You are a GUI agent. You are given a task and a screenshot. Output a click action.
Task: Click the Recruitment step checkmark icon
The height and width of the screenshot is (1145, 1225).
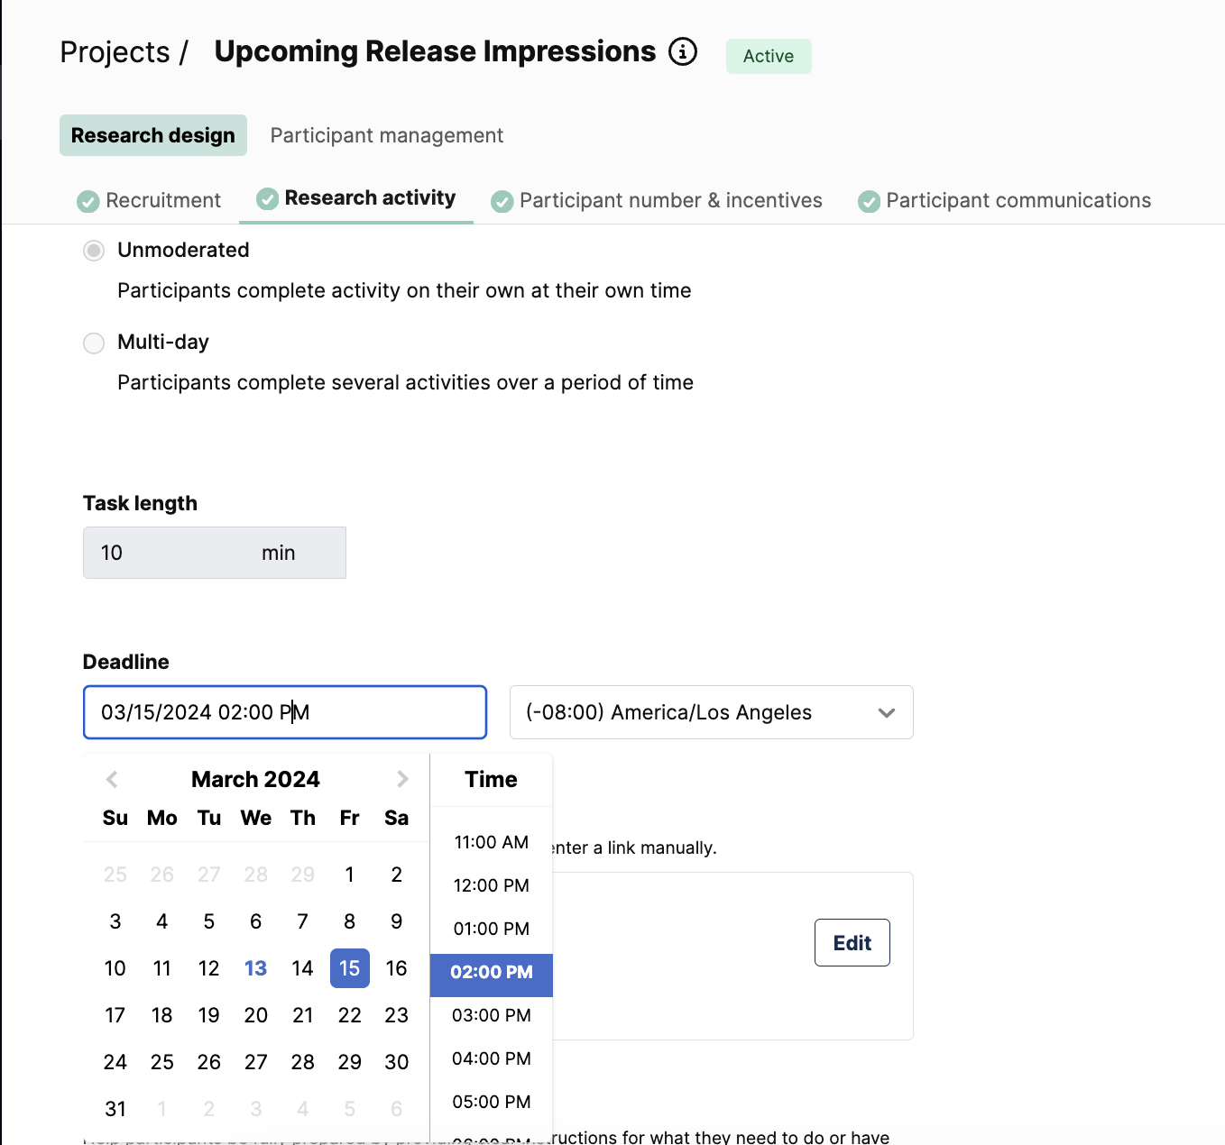click(x=88, y=201)
